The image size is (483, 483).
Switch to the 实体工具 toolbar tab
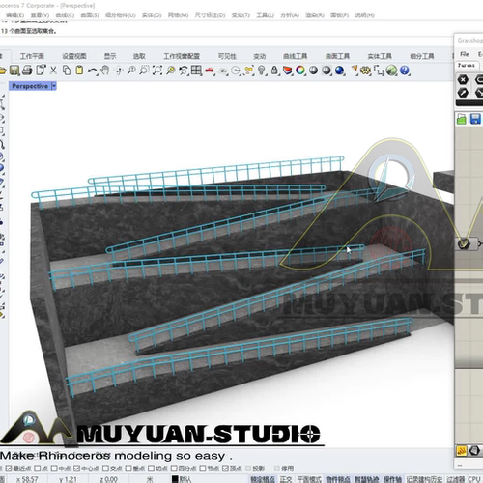click(x=380, y=56)
